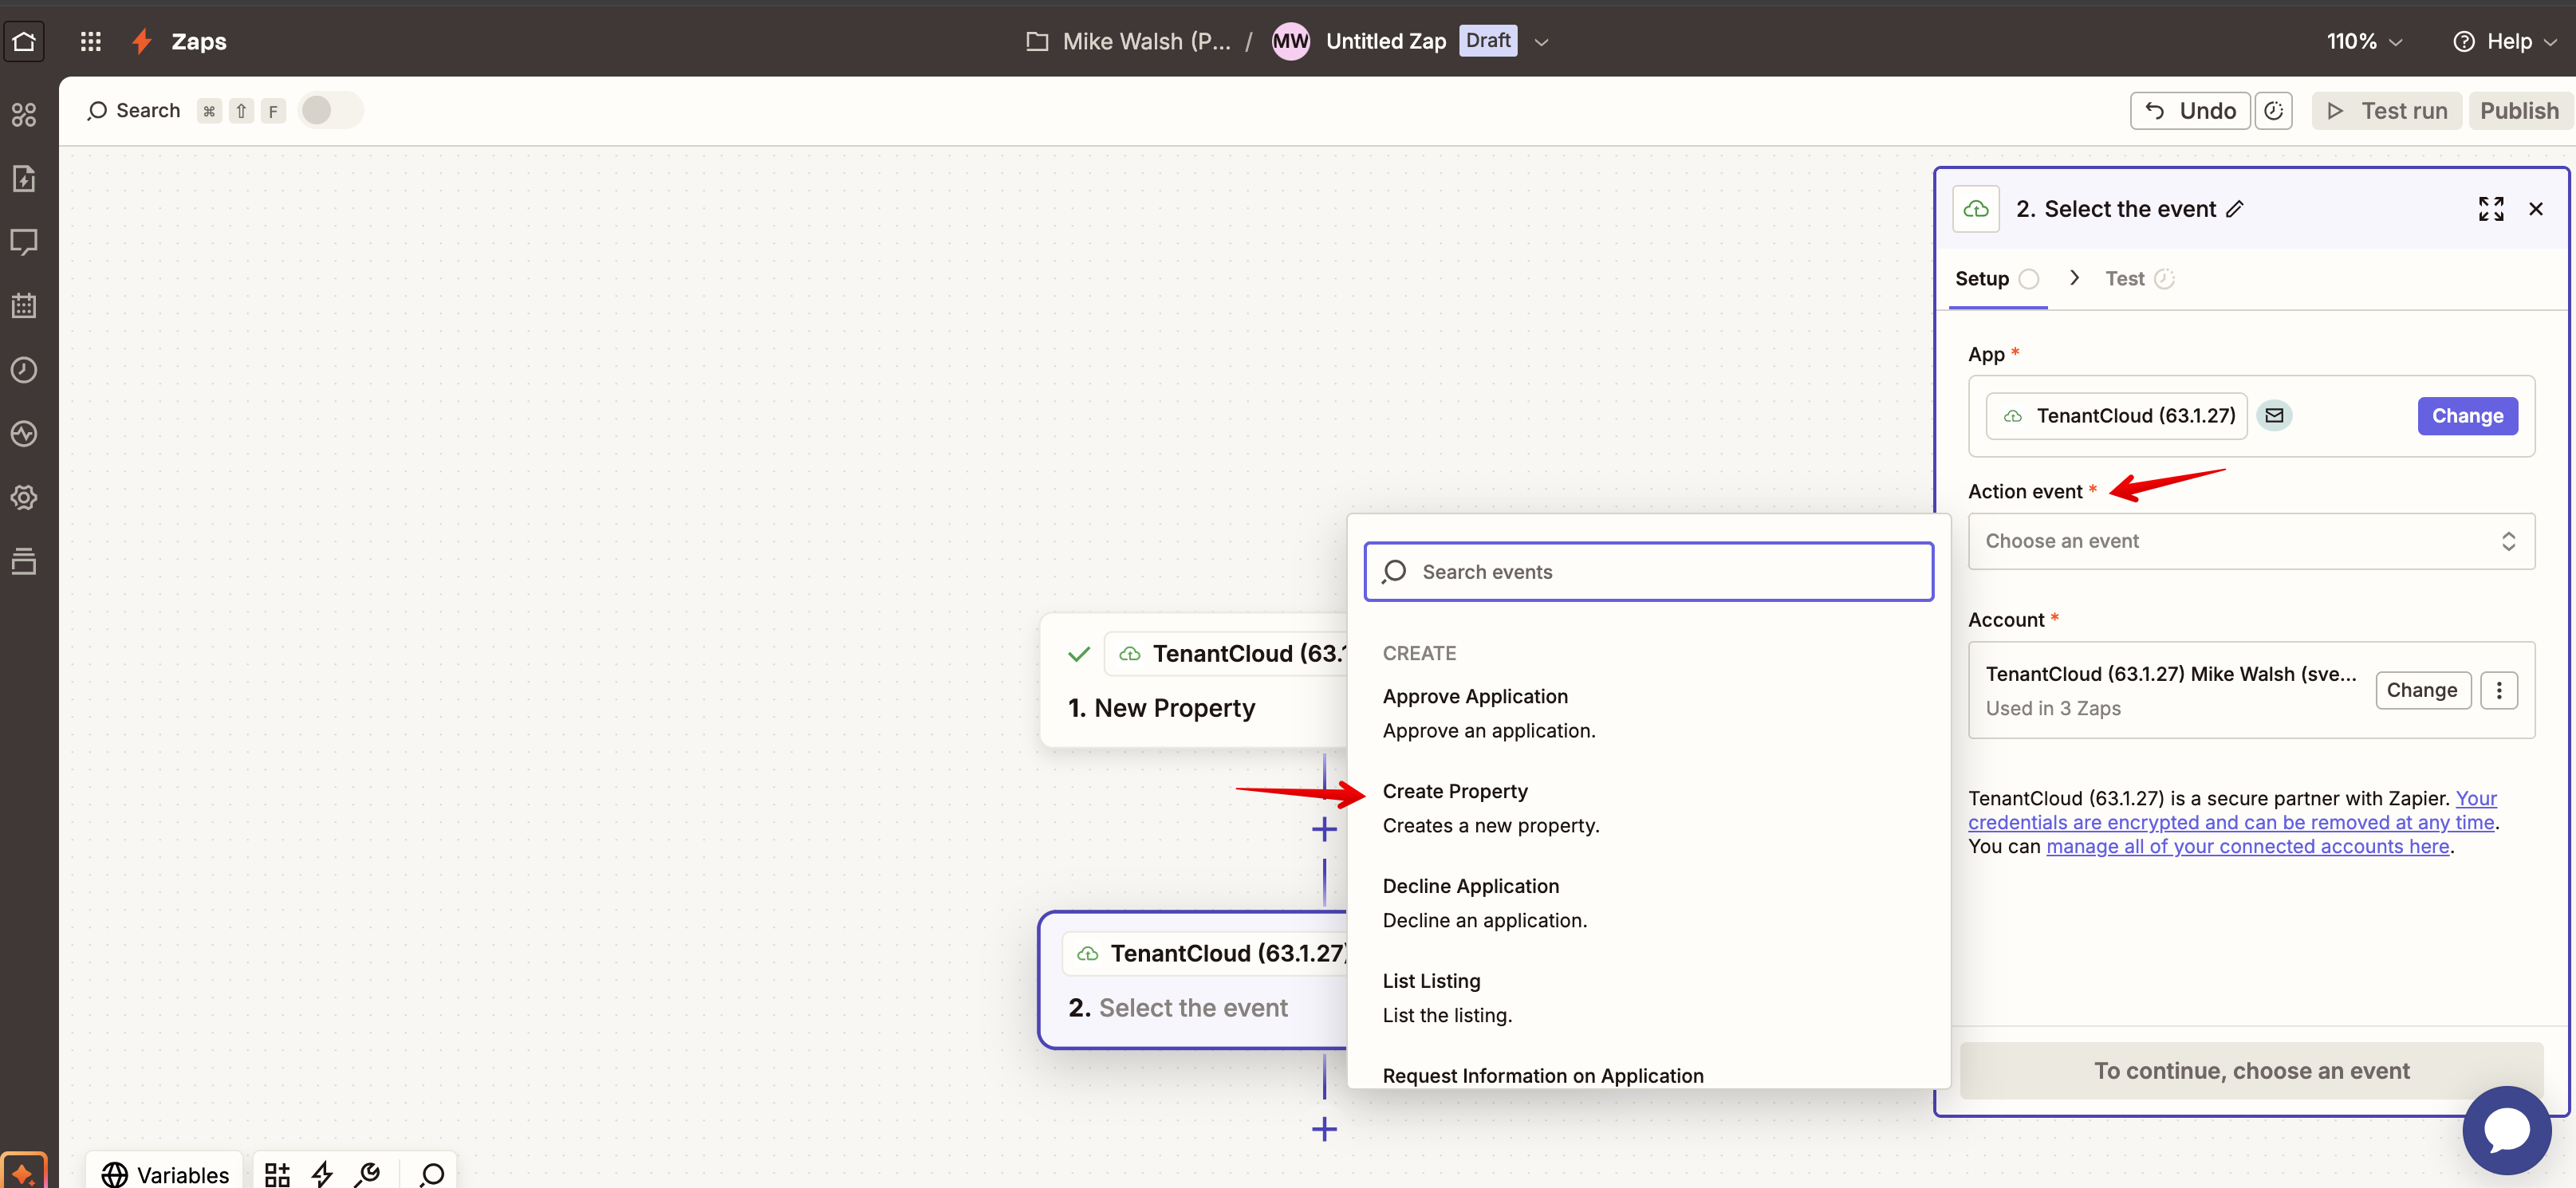This screenshot has width=2576, height=1188.
Task: Open the comments icon in left sidebar
Action: pos(24,242)
